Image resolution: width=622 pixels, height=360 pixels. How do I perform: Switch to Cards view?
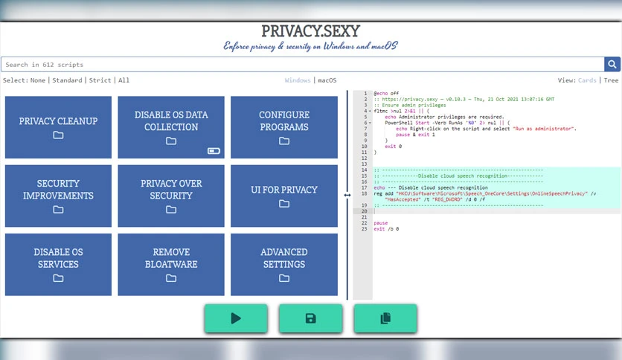(x=587, y=80)
